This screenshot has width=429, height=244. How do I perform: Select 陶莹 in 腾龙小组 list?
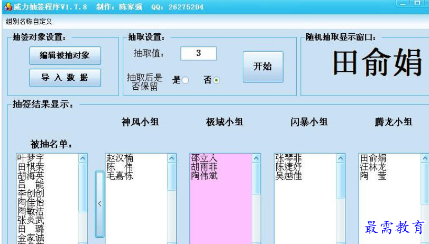pos(373,175)
